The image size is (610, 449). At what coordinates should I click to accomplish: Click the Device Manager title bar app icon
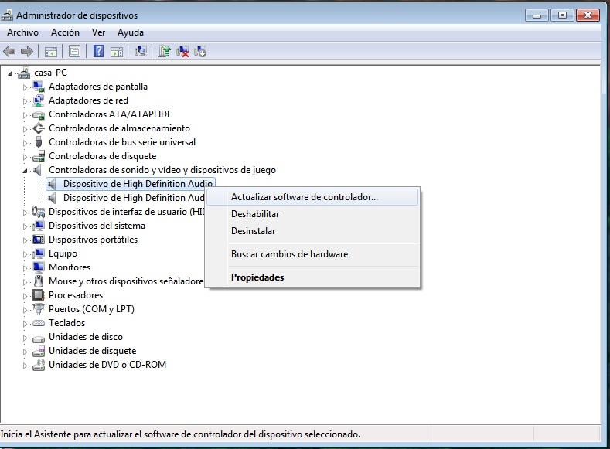point(7,15)
